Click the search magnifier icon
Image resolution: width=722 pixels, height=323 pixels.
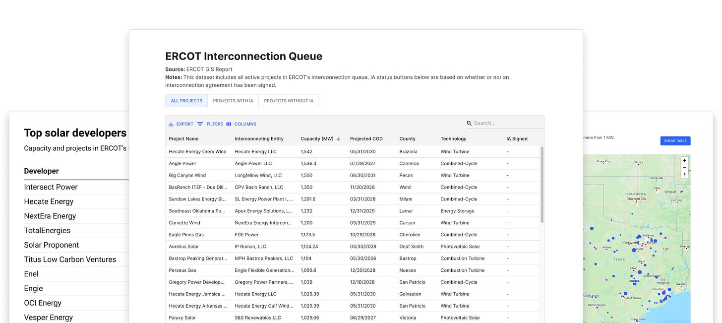tap(469, 123)
